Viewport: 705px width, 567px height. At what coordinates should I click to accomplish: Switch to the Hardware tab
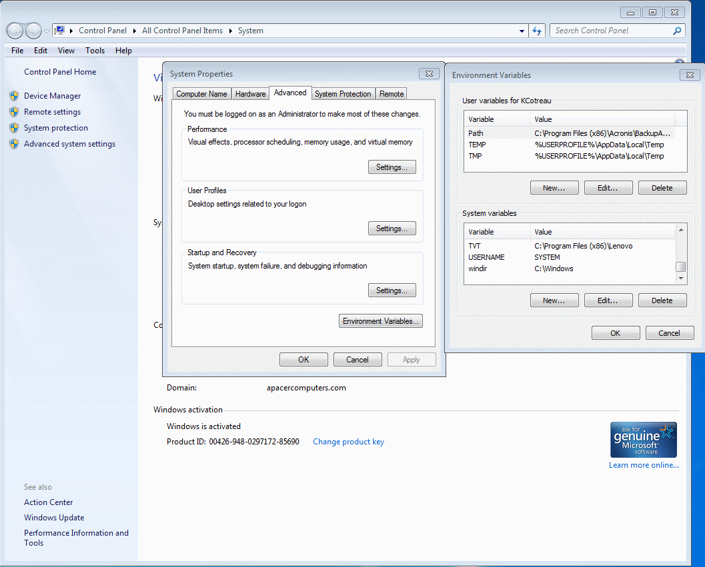click(249, 93)
